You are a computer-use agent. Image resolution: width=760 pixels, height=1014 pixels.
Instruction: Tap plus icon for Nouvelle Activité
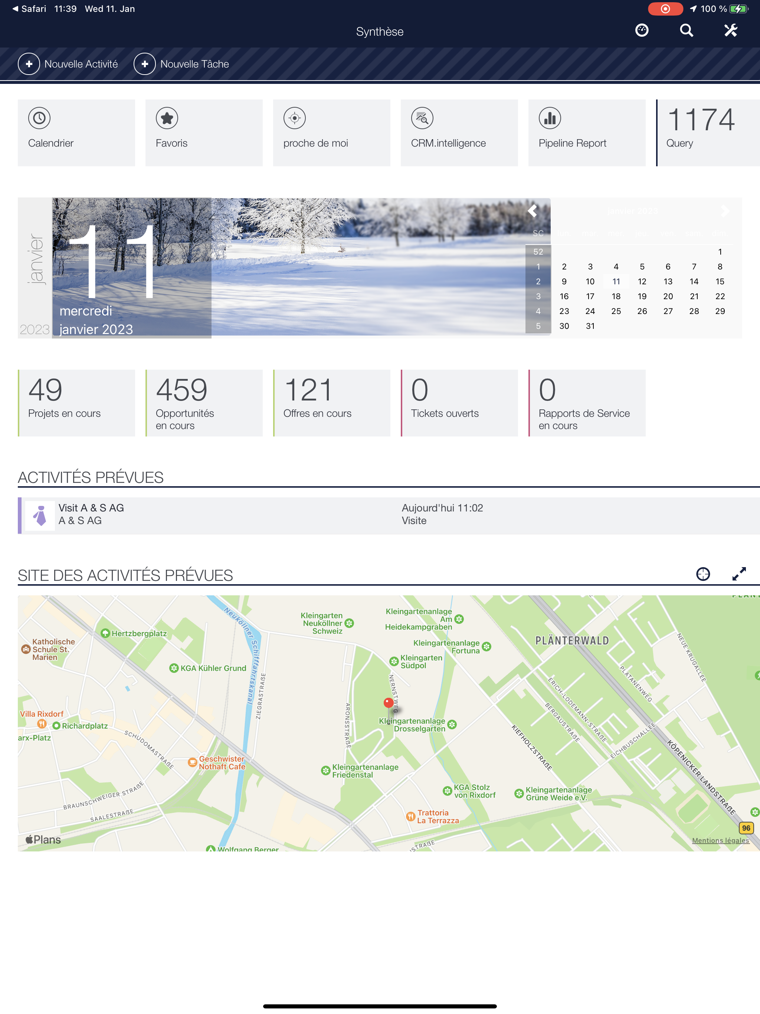[29, 64]
